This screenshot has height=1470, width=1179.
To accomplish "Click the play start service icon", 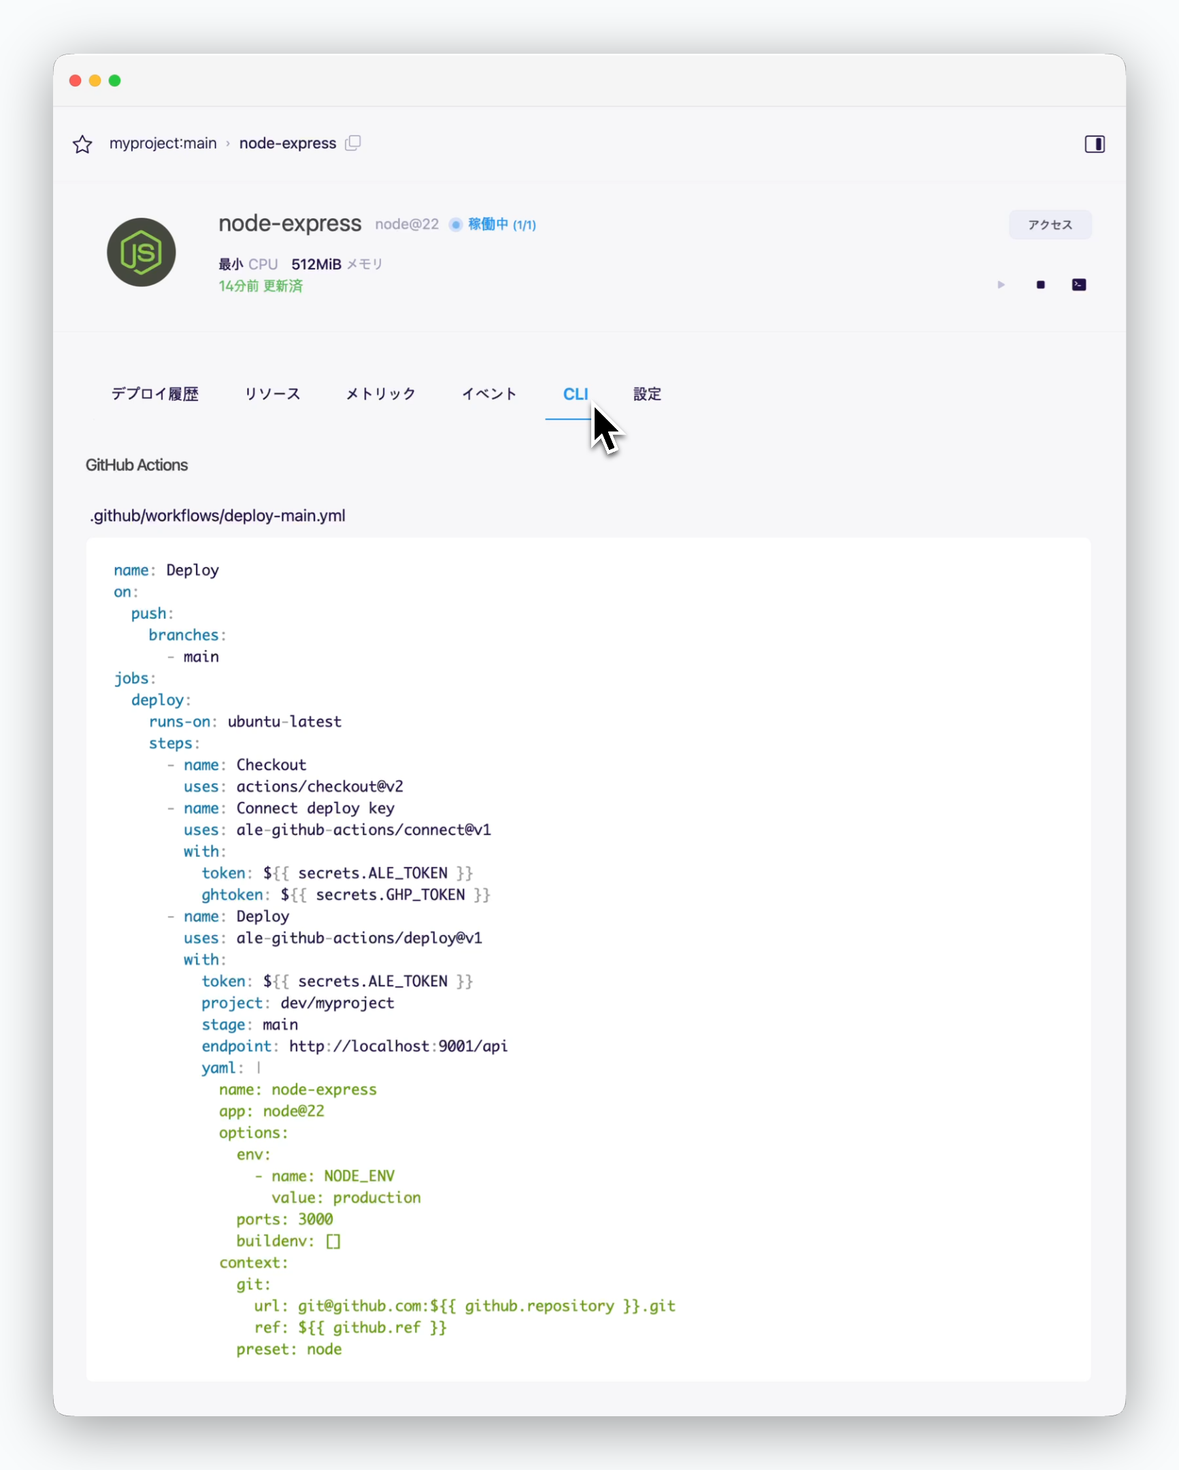I will tap(1001, 284).
